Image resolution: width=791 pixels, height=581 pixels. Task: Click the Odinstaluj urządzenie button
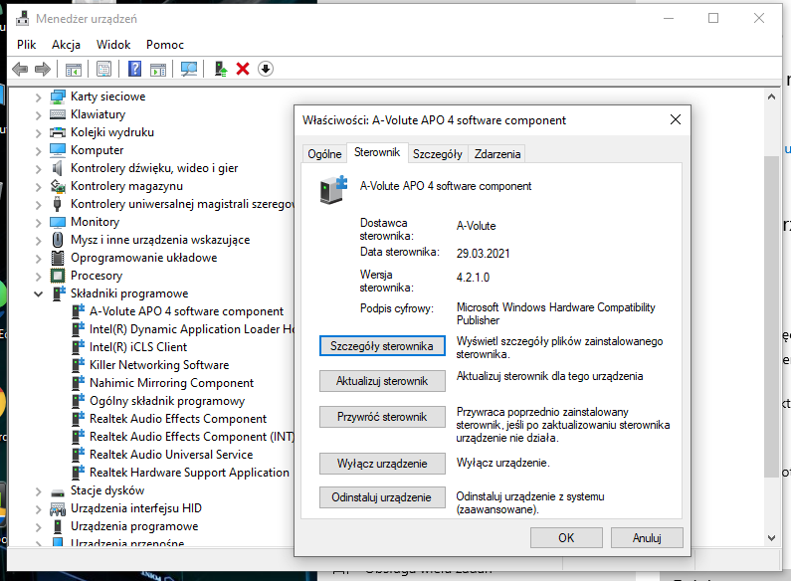point(382,497)
